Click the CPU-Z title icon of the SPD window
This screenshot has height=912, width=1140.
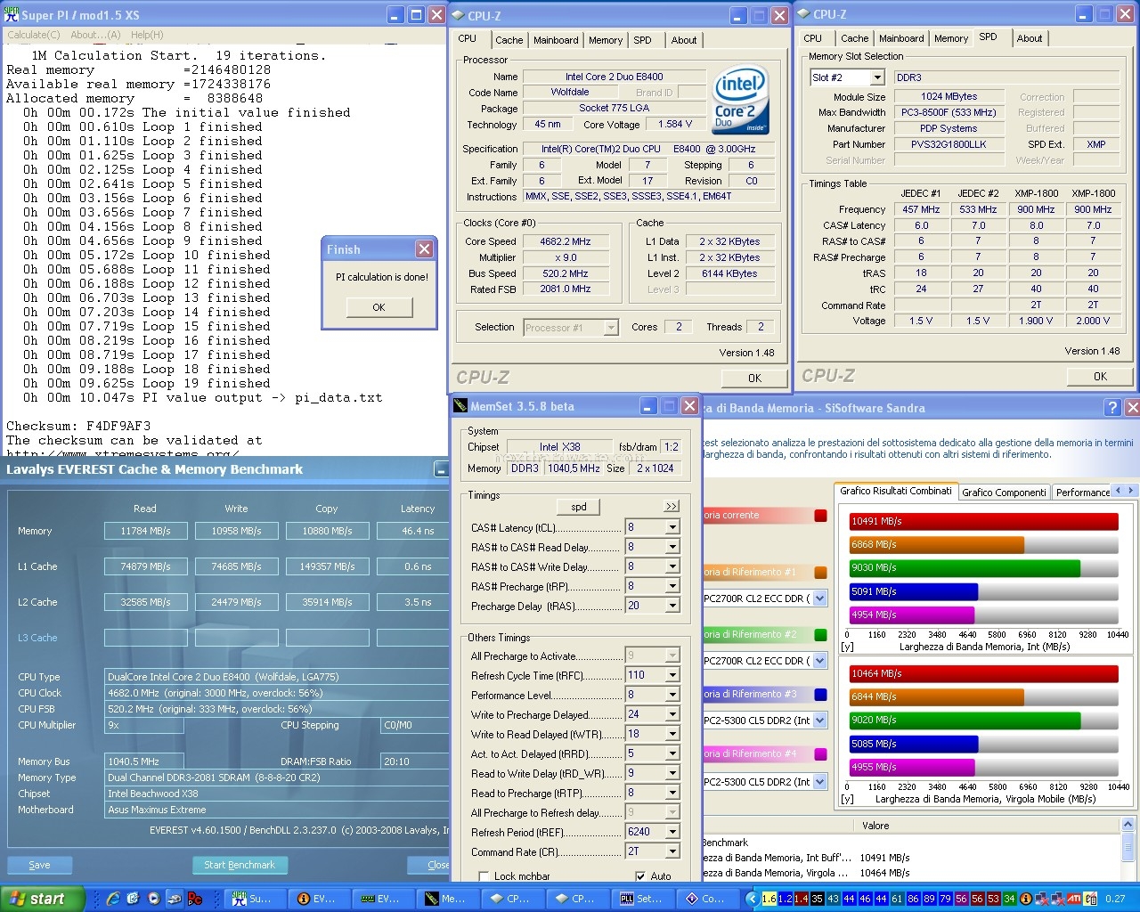click(803, 14)
